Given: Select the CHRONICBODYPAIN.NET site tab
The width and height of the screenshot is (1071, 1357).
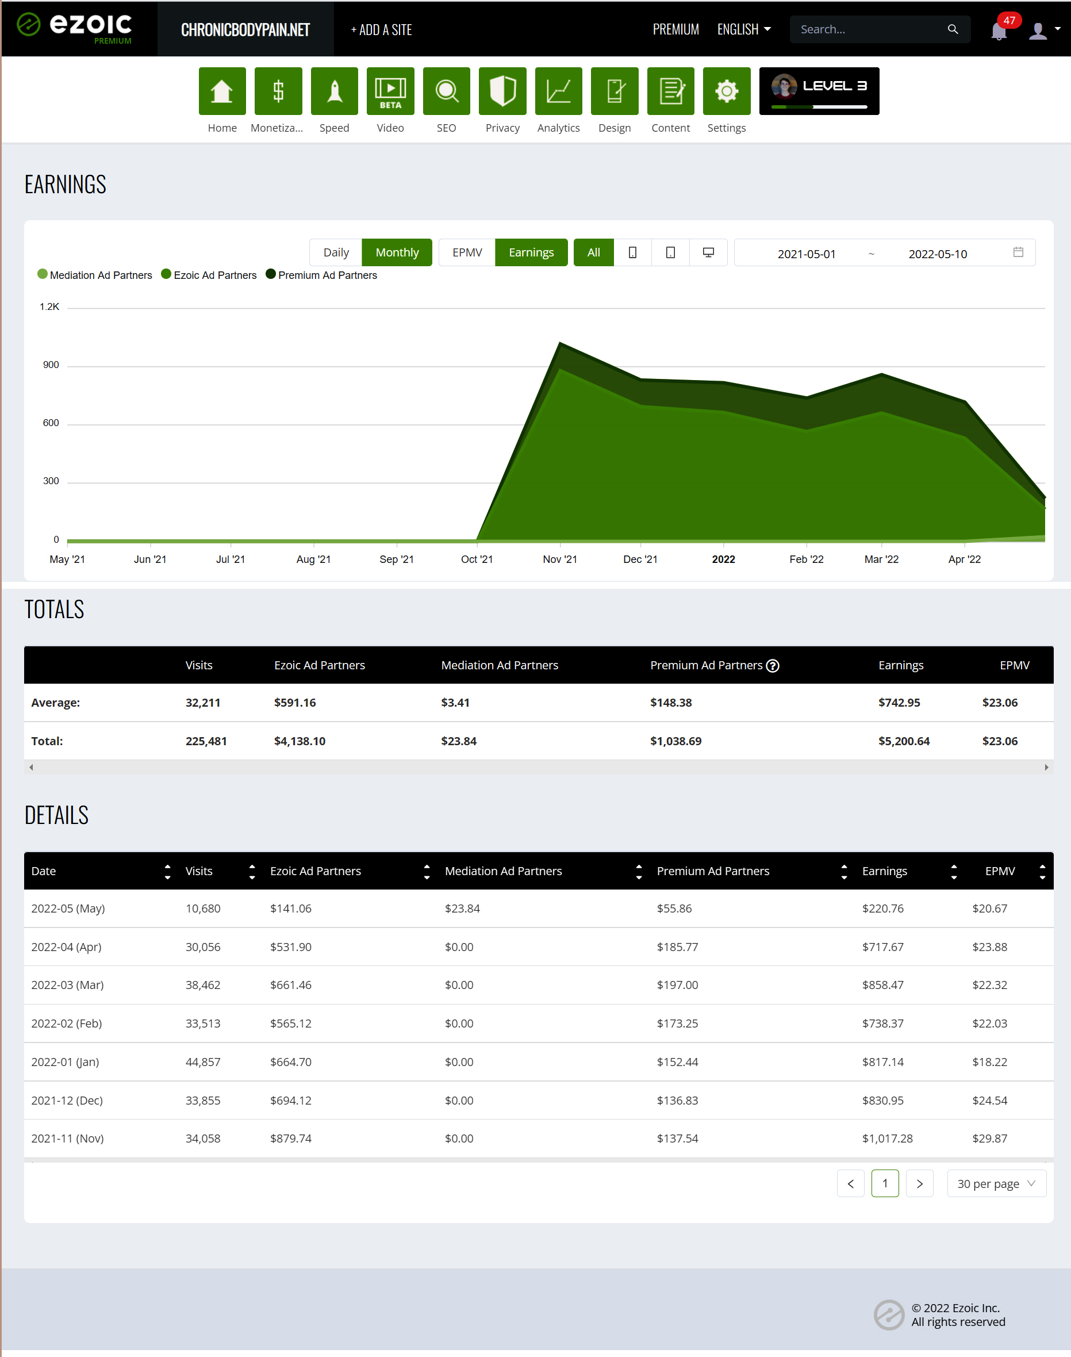Looking at the screenshot, I should click(245, 29).
